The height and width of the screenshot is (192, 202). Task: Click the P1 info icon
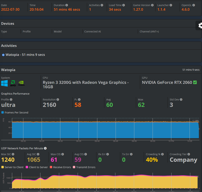(x=79, y=99)
